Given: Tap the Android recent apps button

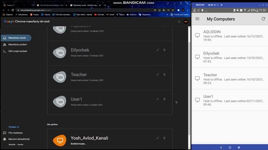Looking at the screenshot, I should click(x=239, y=147).
